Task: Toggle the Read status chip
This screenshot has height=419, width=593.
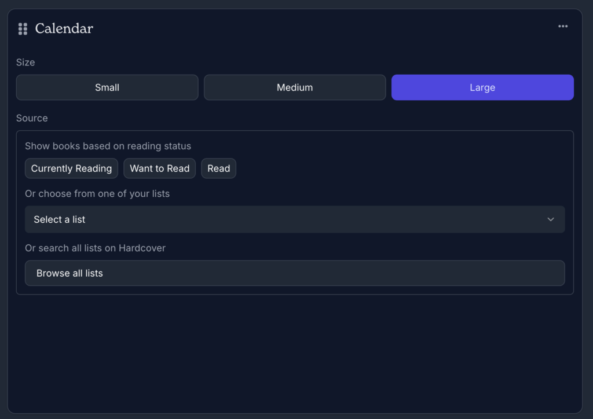Action: (x=218, y=168)
